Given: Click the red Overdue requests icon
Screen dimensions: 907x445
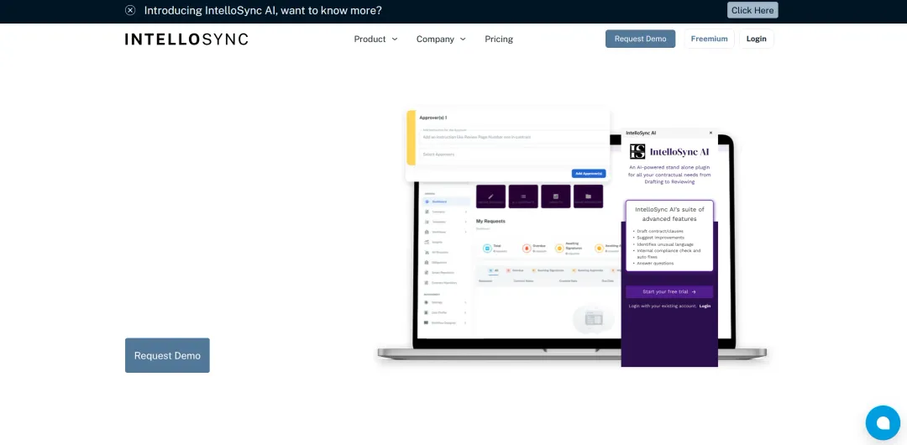Looking at the screenshot, I should [x=527, y=249].
